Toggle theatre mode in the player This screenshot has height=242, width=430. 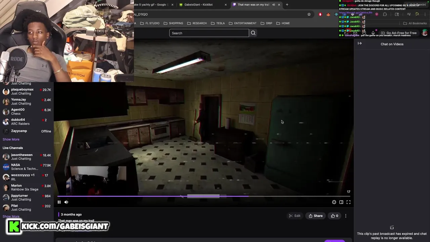click(x=341, y=202)
